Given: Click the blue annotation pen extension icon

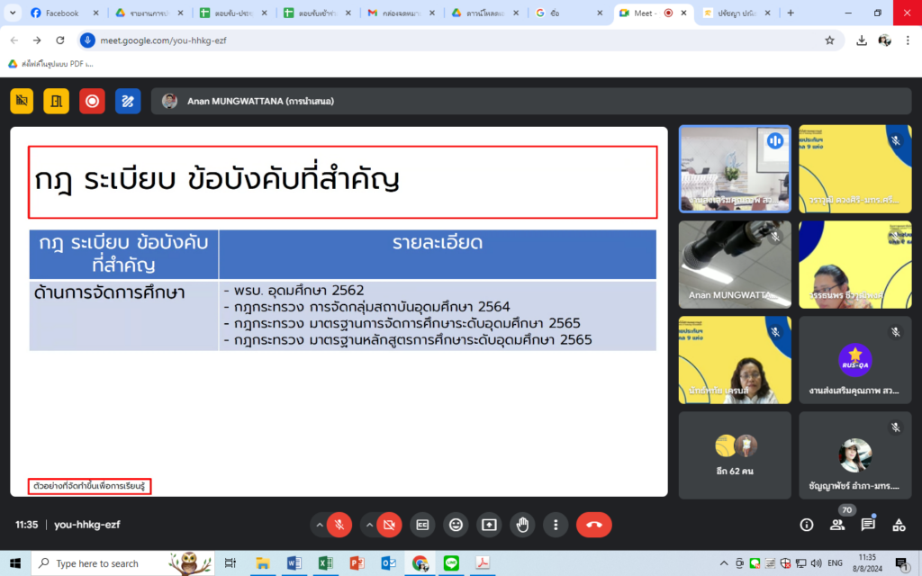Looking at the screenshot, I should pyautogui.click(x=128, y=101).
